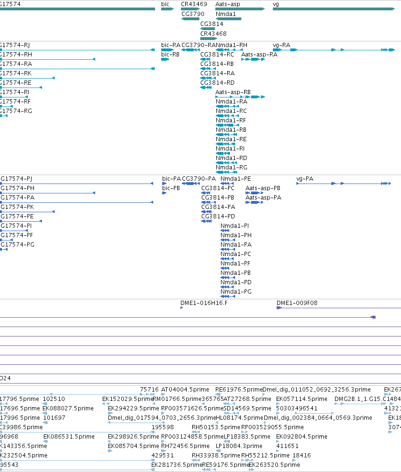Image resolution: width=401 pixels, height=472 pixels.
Task: Select the CG3814-RC transcript label
Action: [217, 55]
